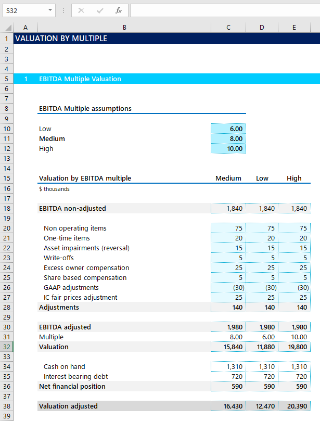This screenshot has height=421, width=320.
Task: Click the Insert Function fx icon
Action: (119, 10)
